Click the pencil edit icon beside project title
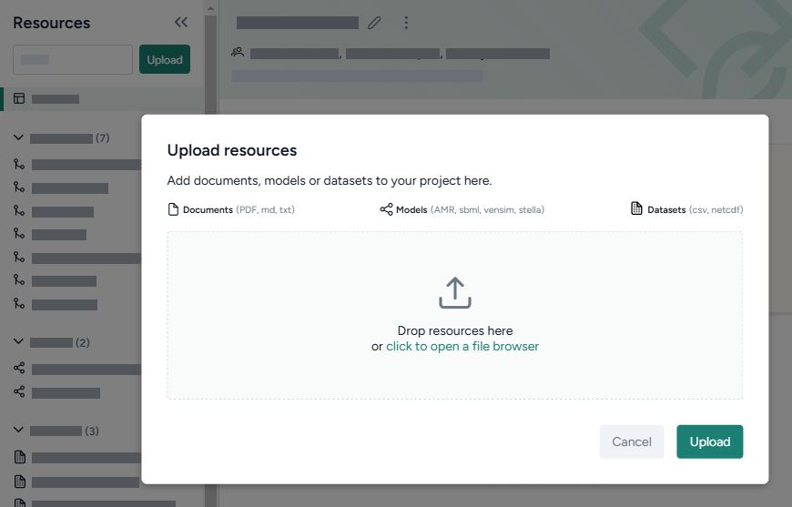 (x=374, y=23)
